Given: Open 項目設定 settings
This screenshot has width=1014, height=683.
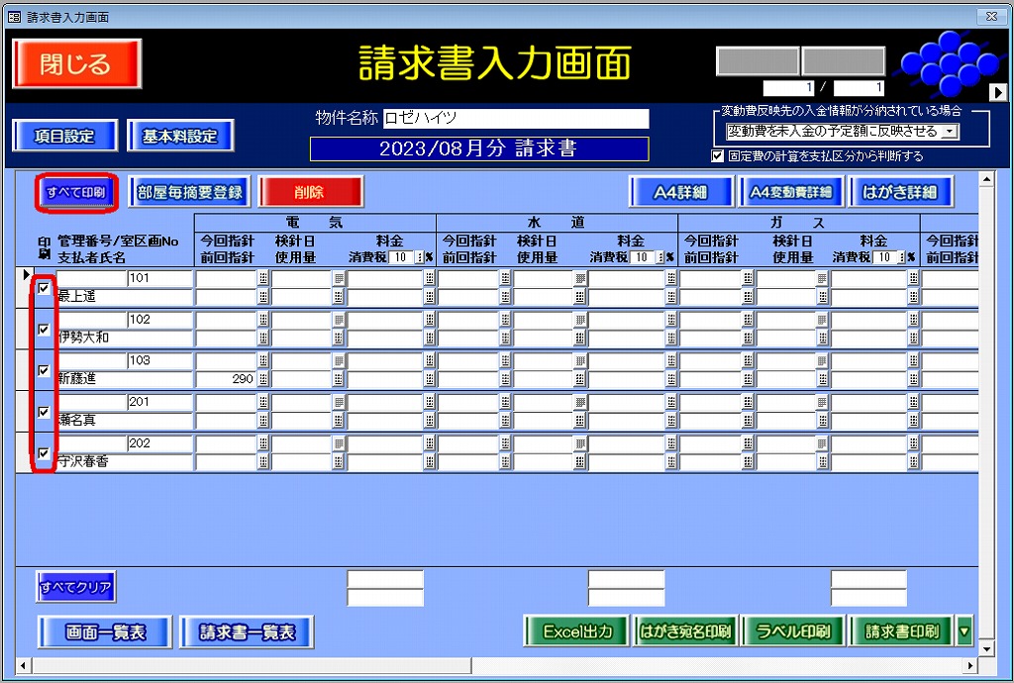Looking at the screenshot, I should tap(64, 137).
